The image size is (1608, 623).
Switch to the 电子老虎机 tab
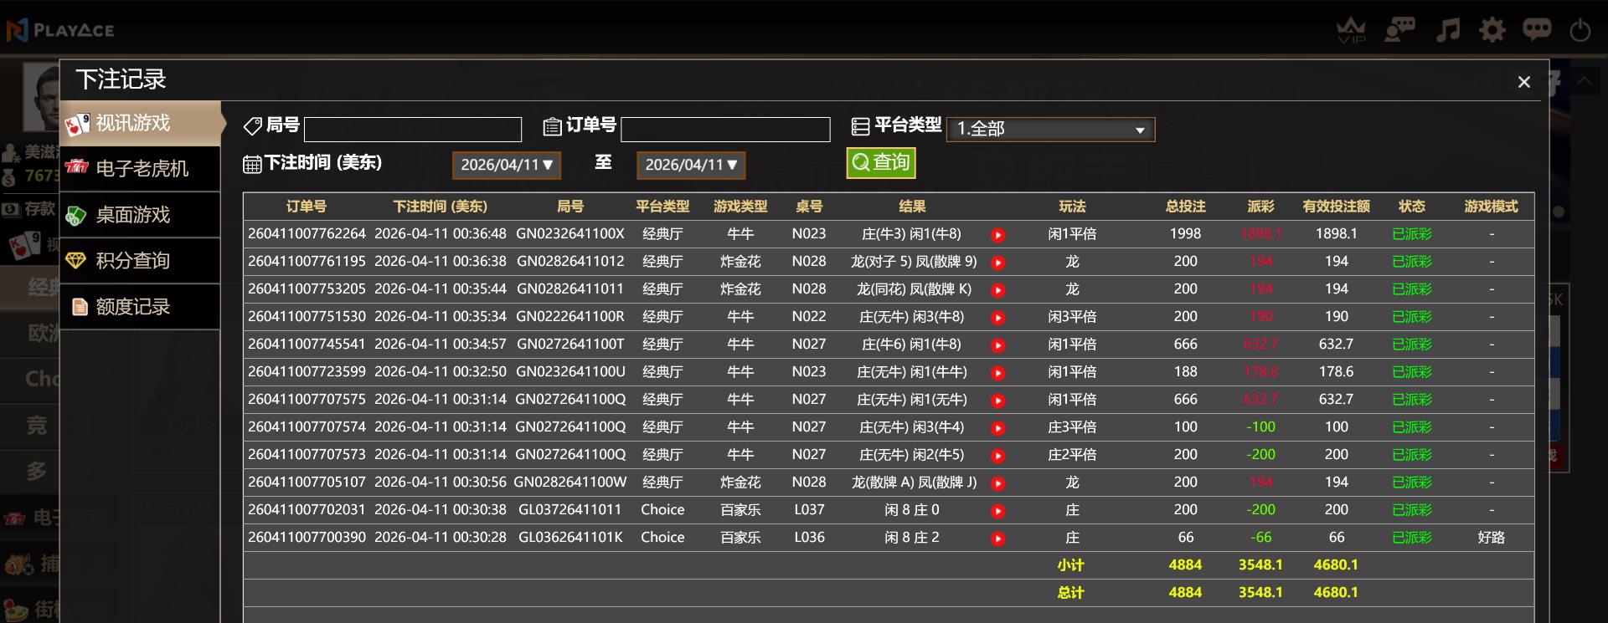tap(140, 169)
